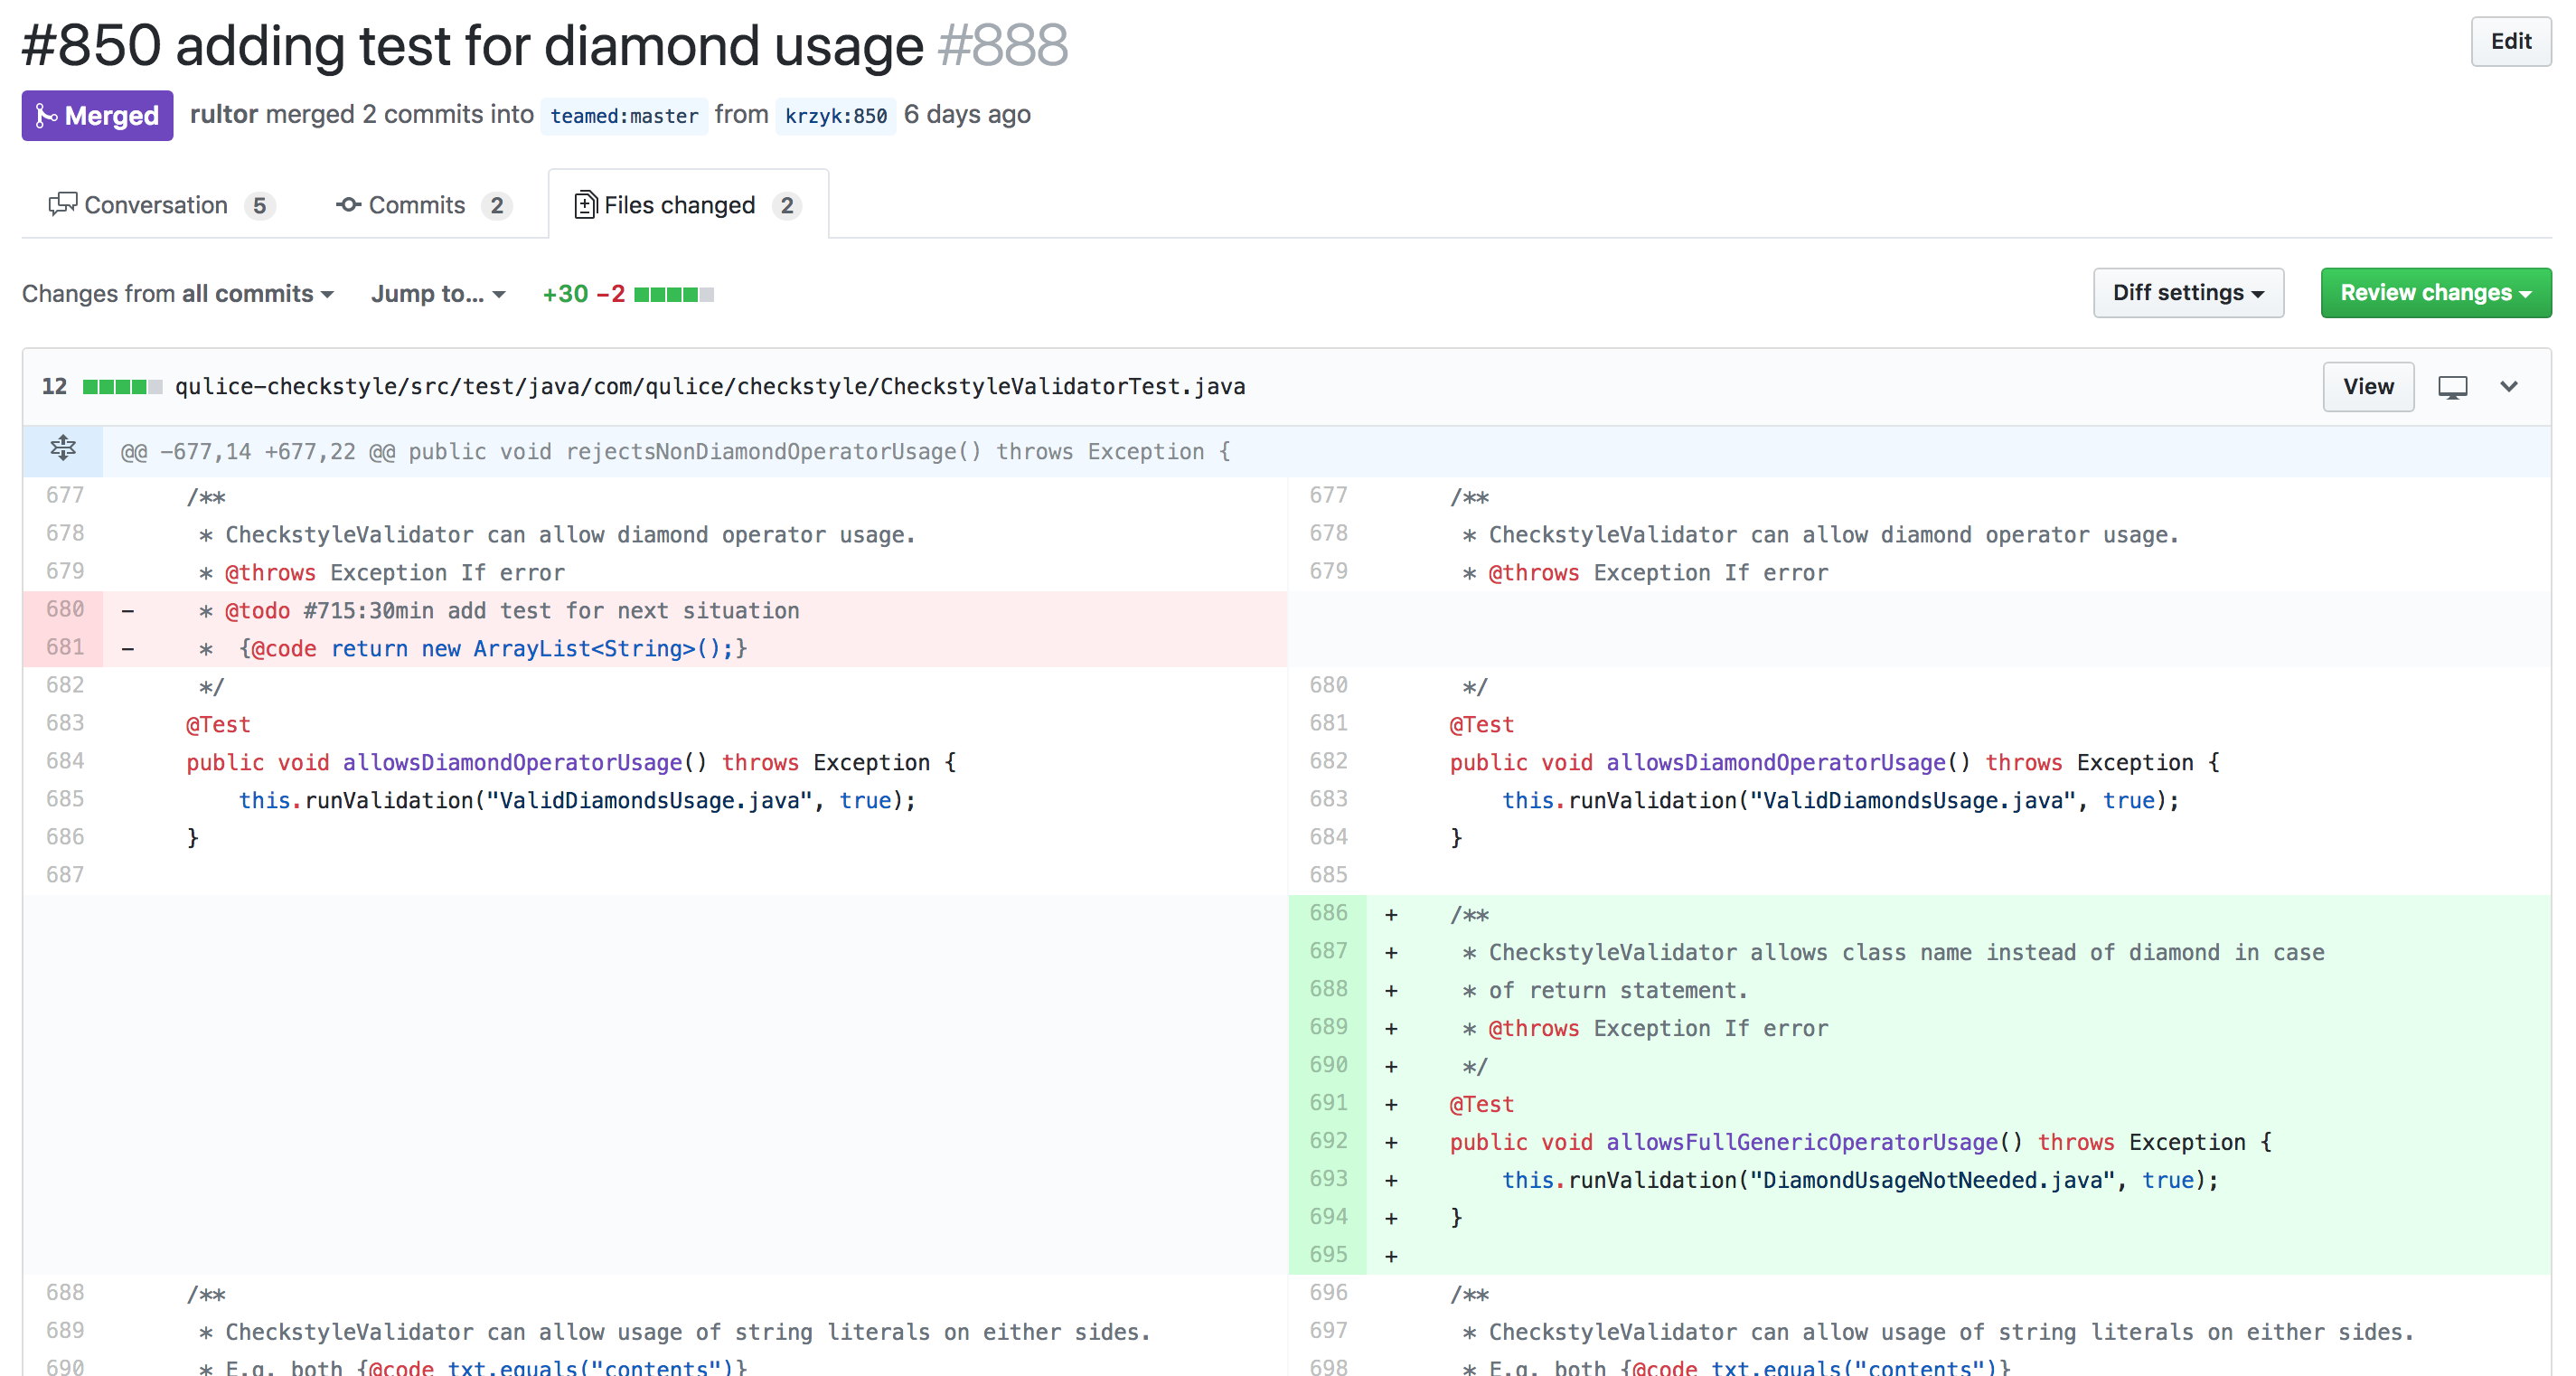Viewport: 2576px width, 1376px height.
Task: Expand the file options chevron on the diff header
Action: click(x=2510, y=387)
